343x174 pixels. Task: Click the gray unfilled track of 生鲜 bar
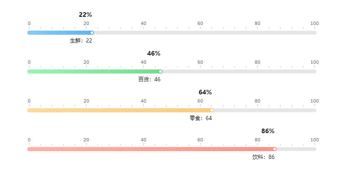click(x=204, y=33)
